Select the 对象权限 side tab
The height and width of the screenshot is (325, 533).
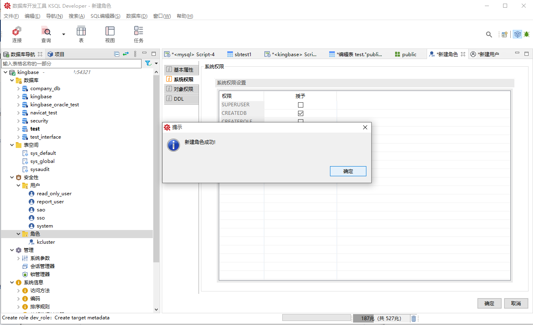coord(182,89)
